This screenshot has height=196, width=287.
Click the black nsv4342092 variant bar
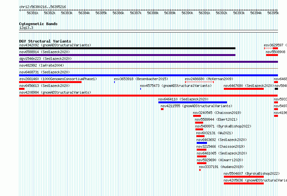coord(127,48)
